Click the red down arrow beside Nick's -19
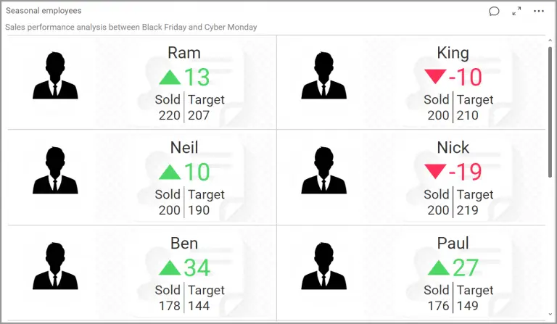557x324 pixels. (x=435, y=172)
